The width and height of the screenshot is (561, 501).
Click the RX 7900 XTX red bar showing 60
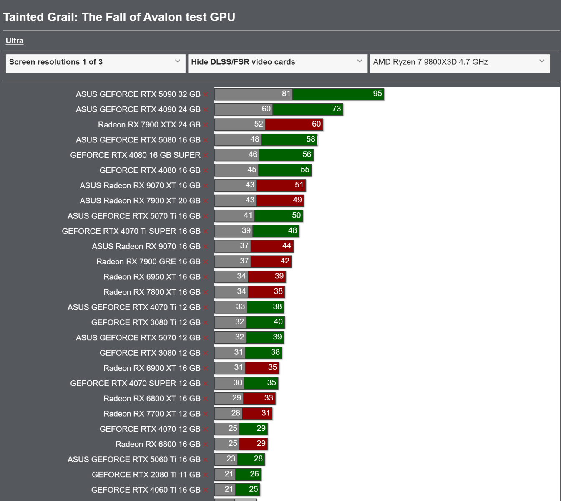(294, 124)
